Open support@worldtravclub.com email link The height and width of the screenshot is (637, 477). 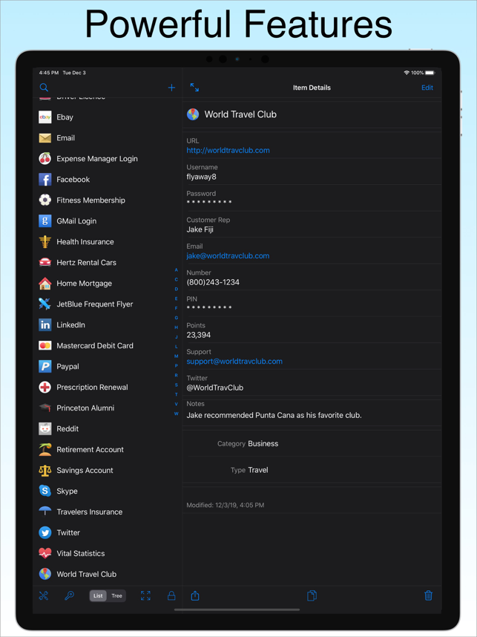pos(234,361)
